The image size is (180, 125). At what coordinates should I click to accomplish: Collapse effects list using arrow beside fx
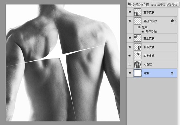pyautogui.click(x=176, y=21)
